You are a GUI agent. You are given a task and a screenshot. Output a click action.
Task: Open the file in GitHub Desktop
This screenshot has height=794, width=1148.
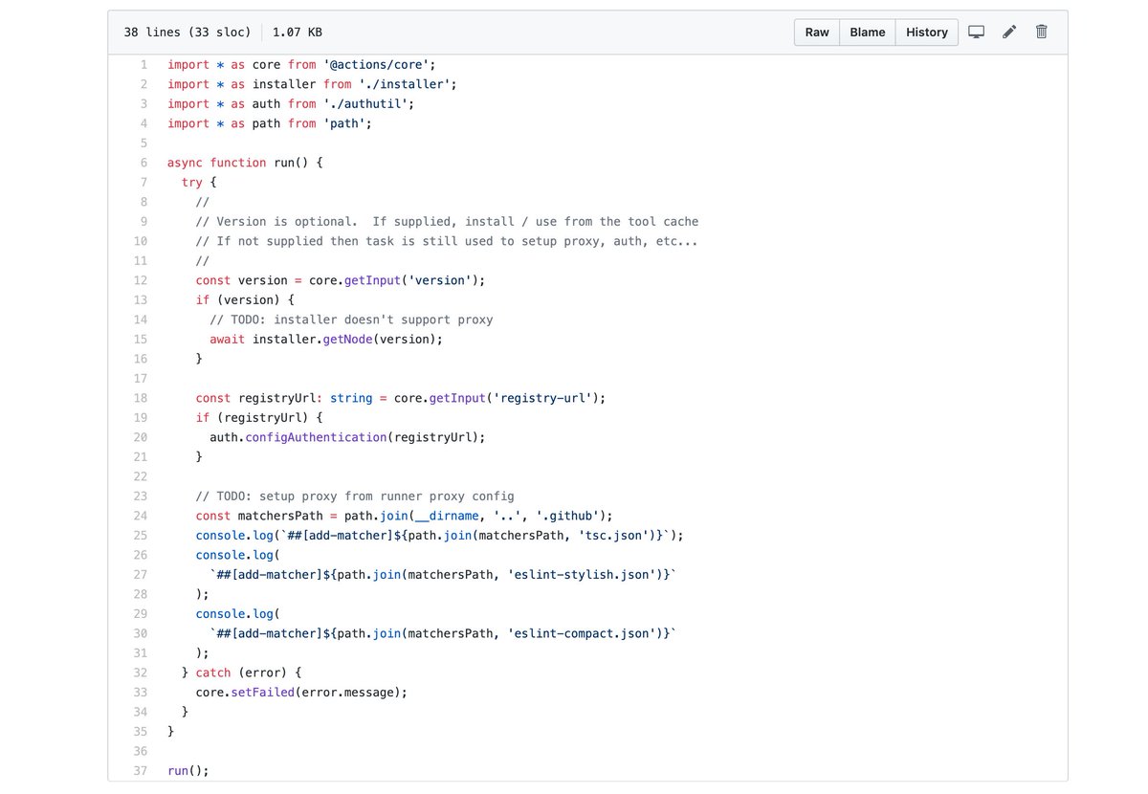[x=976, y=32]
